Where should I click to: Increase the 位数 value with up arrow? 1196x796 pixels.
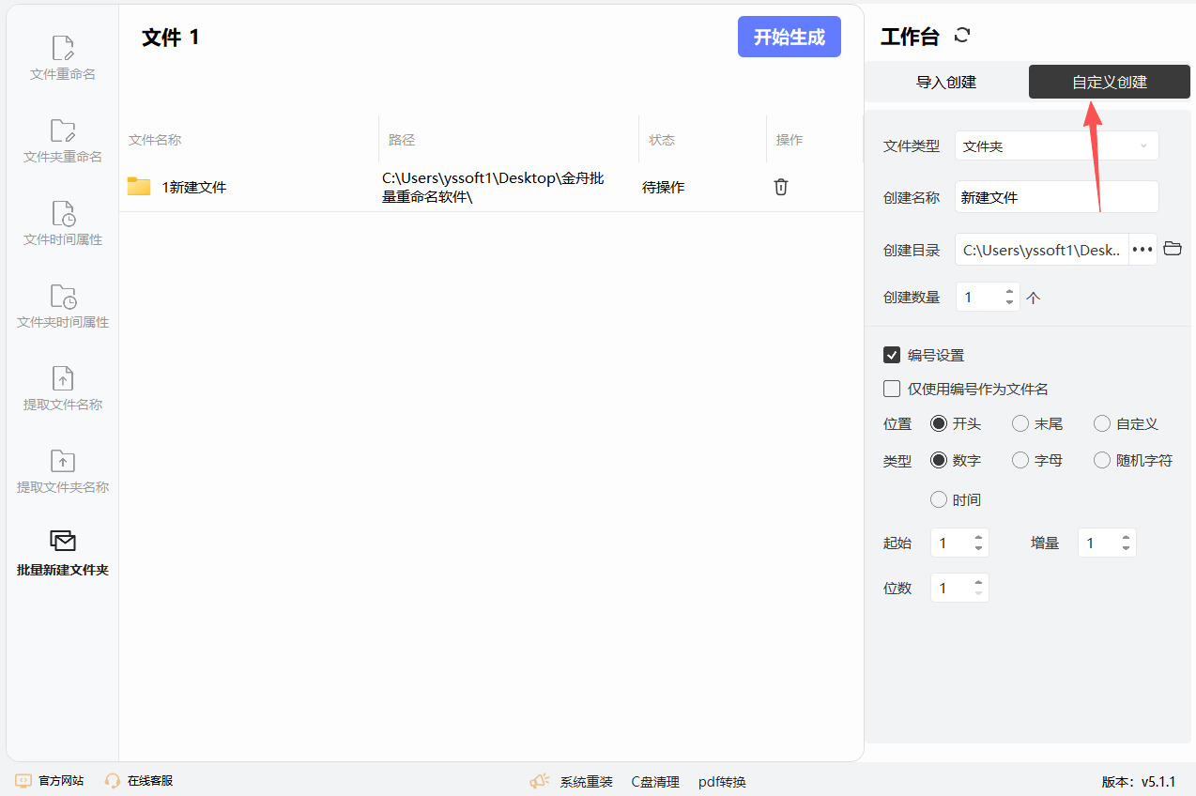(978, 583)
